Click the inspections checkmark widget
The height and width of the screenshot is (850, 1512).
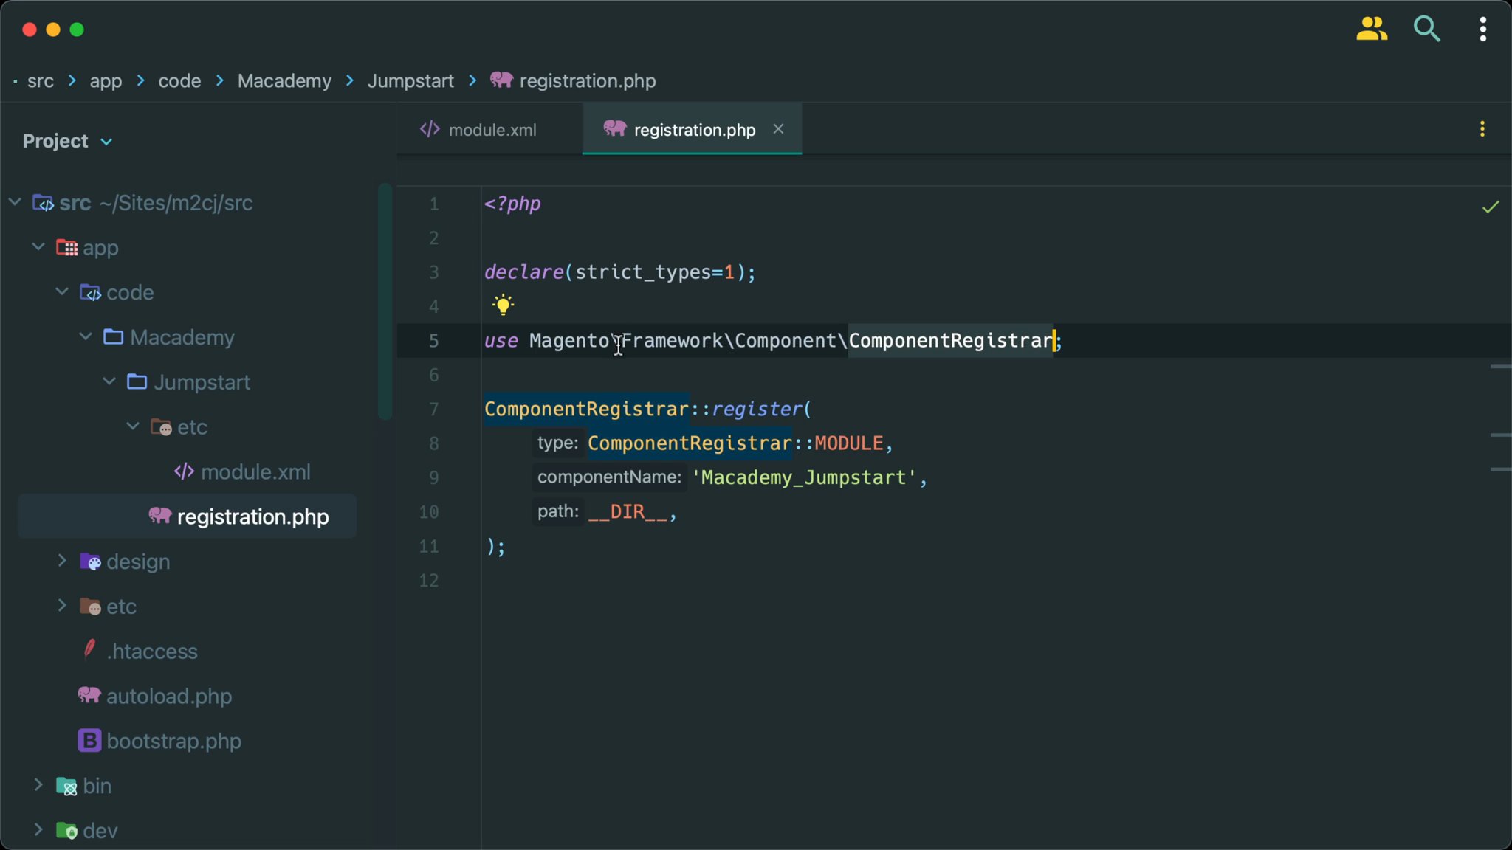point(1490,207)
